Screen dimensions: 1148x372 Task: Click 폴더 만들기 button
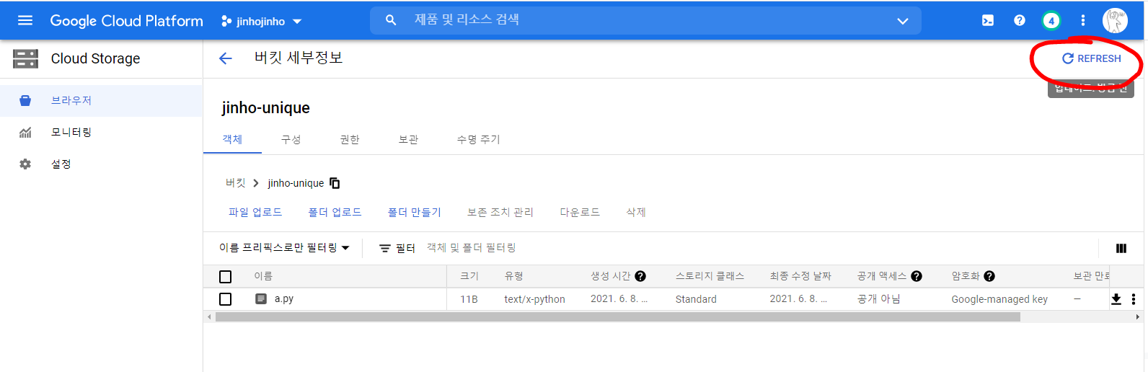(x=414, y=212)
